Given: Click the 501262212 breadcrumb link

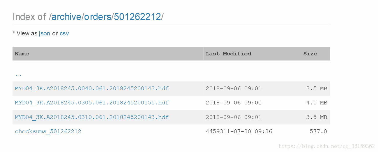Looking at the screenshot, I should [x=137, y=17].
